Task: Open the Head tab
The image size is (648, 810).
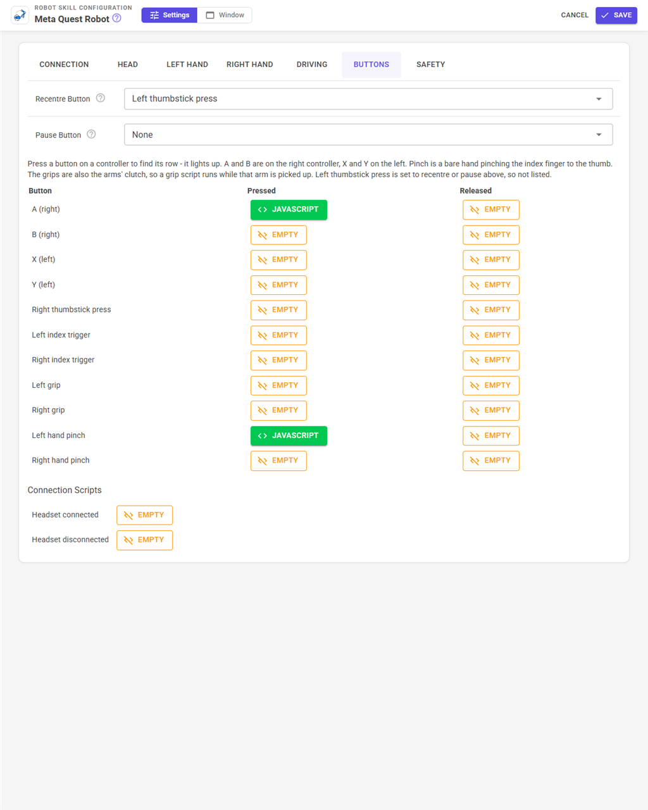Action: coord(128,65)
